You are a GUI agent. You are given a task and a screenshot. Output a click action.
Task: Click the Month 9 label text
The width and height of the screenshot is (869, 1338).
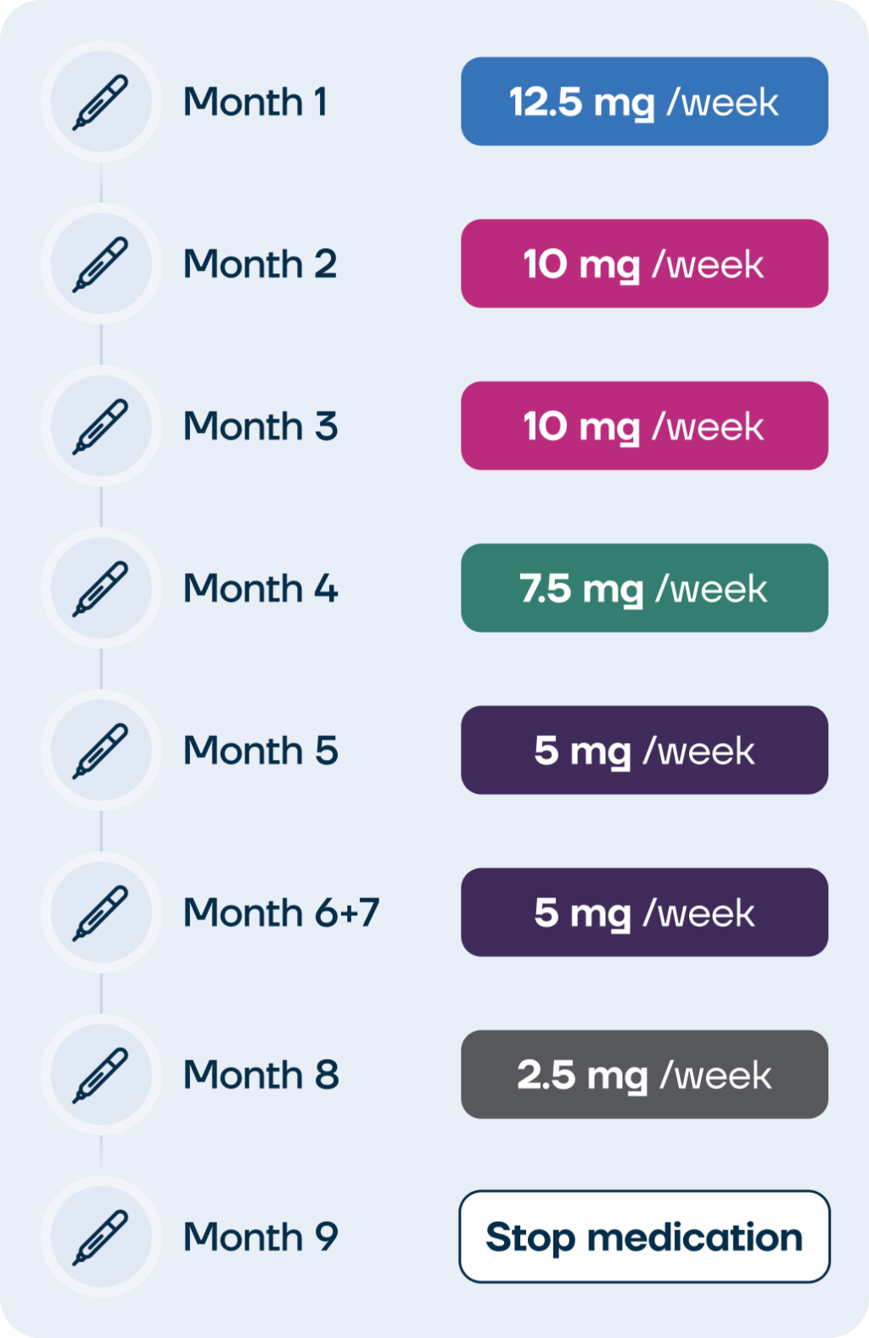[261, 1237]
